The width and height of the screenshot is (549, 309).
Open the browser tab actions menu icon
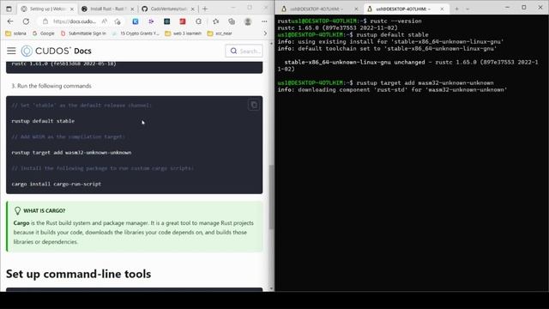click(9, 9)
